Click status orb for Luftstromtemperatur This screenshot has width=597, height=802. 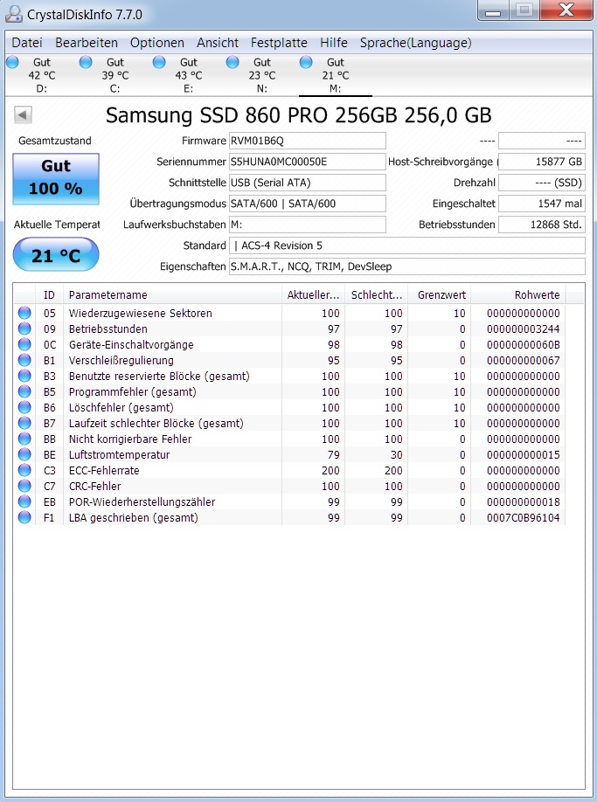click(x=24, y=454)
